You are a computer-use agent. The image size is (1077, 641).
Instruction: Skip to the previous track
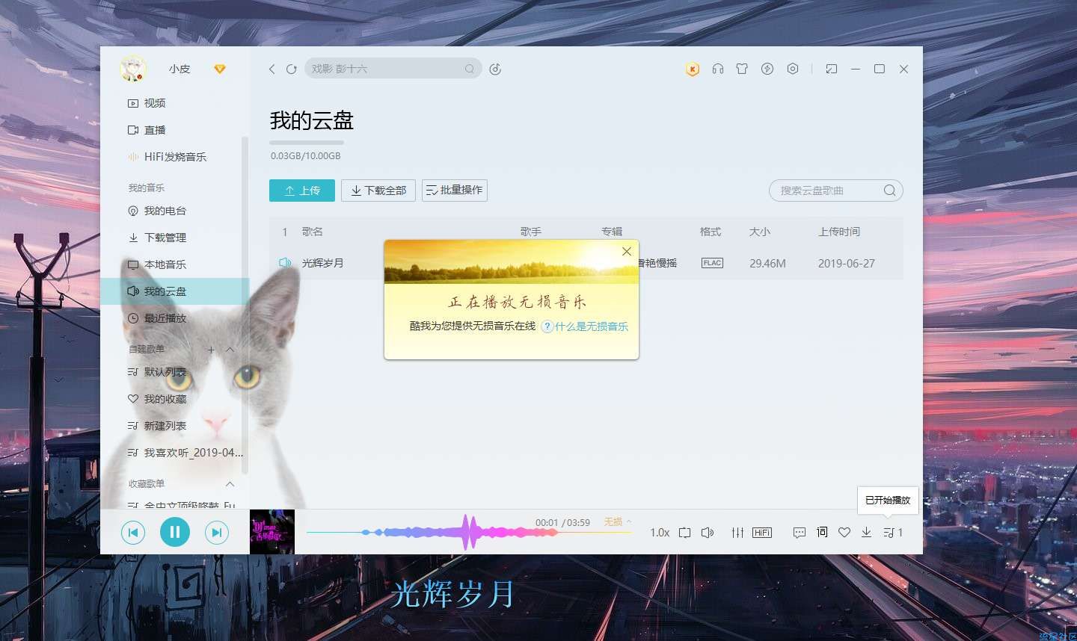click(x=133, y=533)
